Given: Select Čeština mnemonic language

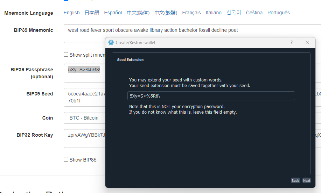Looking at the screenshot, I should [254, 13].
